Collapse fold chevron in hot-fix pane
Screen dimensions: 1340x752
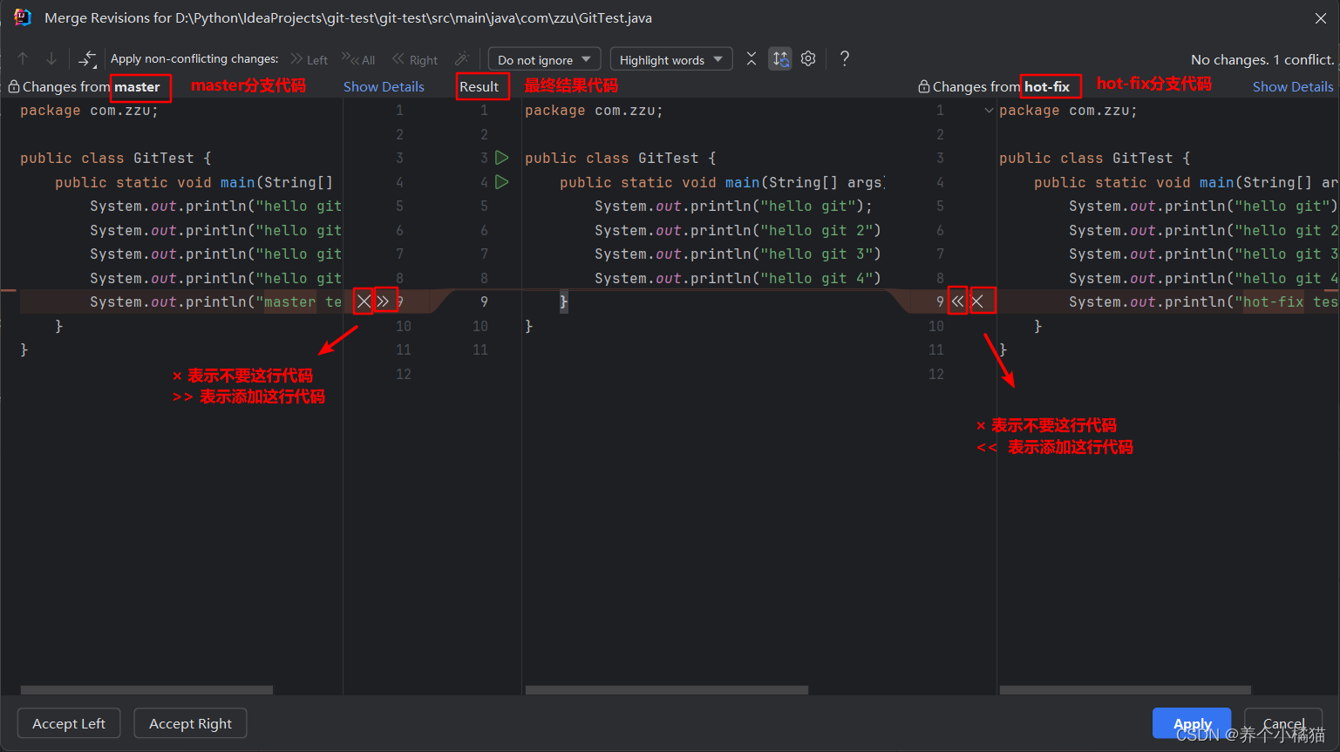[x=989, y=111]
